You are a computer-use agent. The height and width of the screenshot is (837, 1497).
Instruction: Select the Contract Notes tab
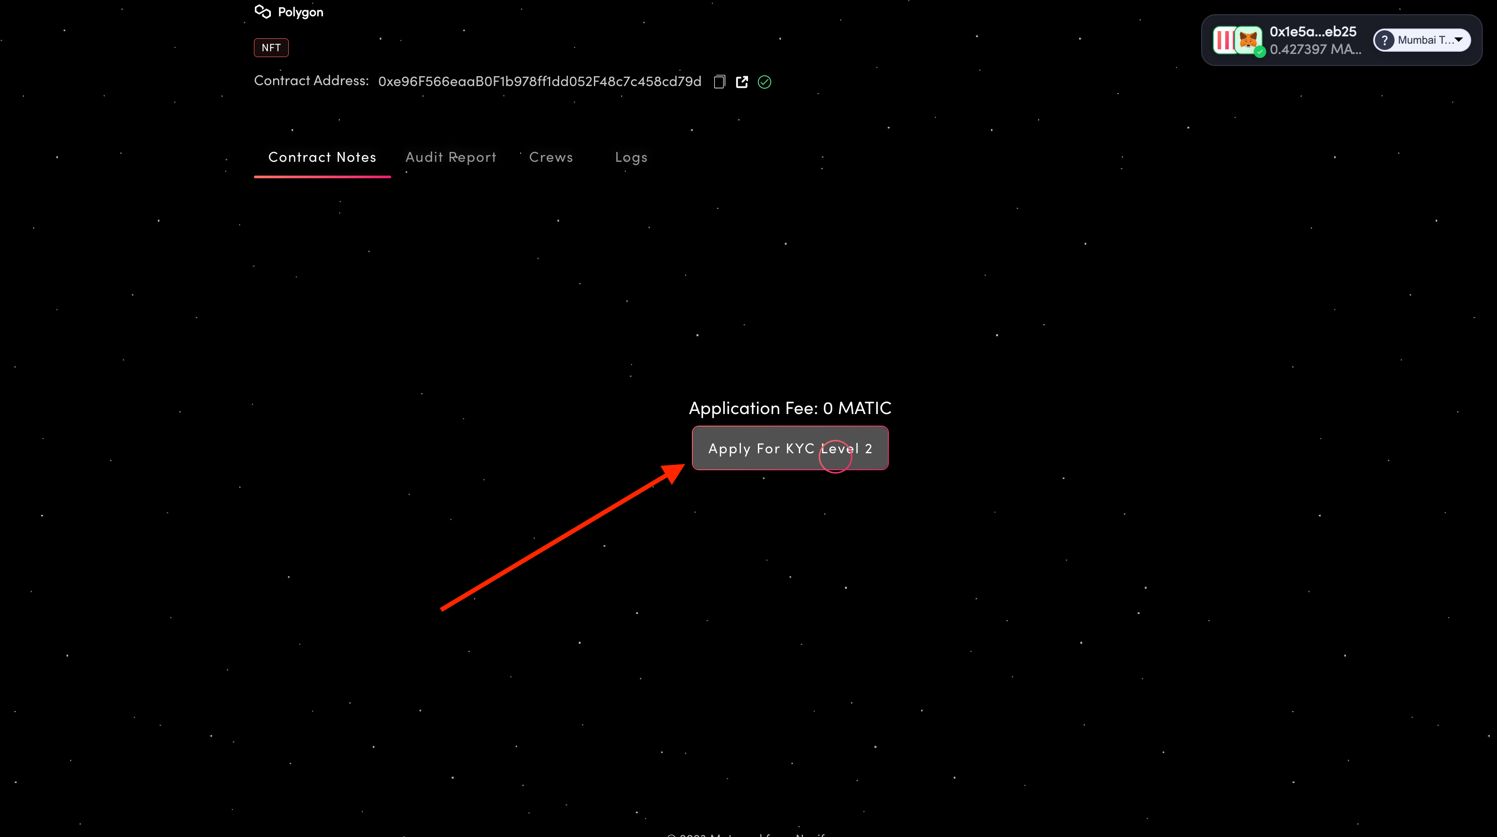(322, 157)
